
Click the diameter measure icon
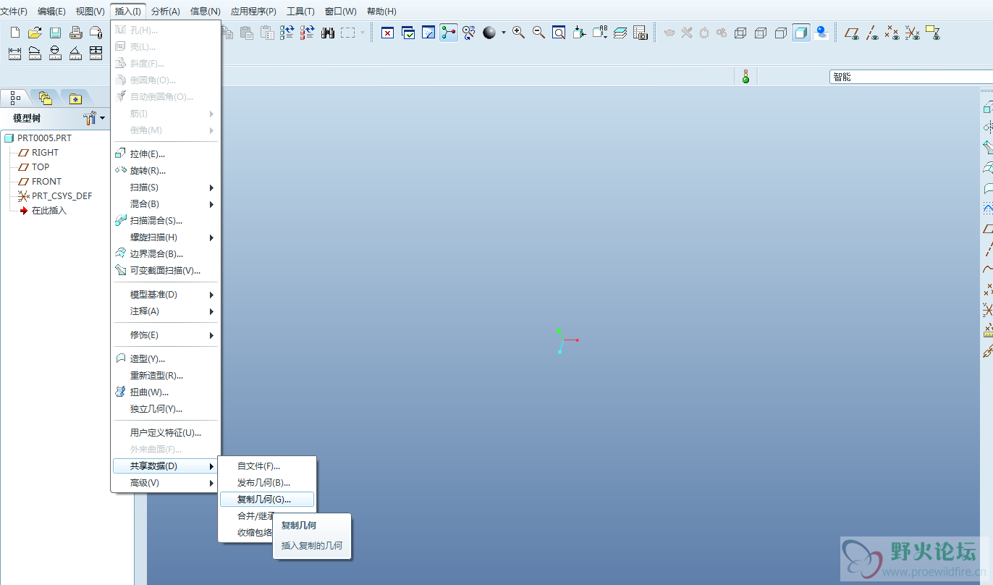[x=55, y=53]
